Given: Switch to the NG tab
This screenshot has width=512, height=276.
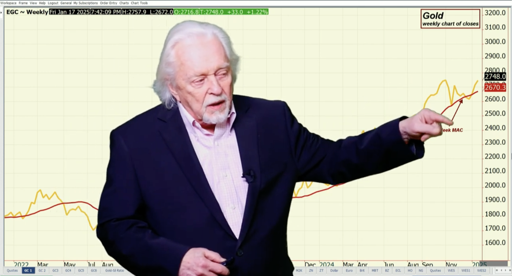Looking at the screenshot, I should point(421,270).
